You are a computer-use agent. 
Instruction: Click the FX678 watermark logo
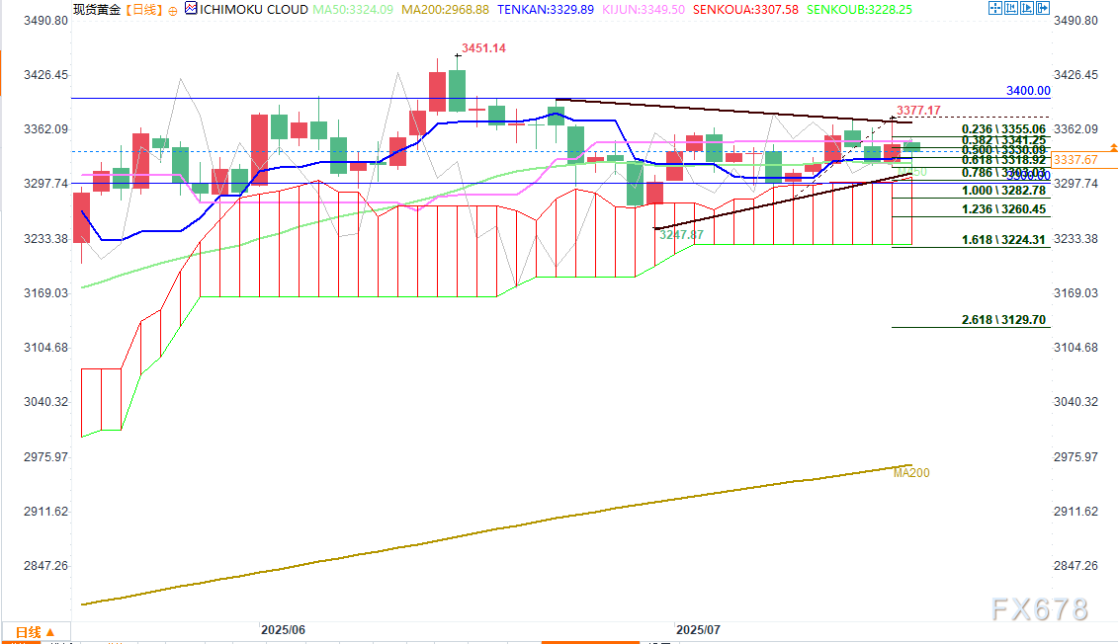click(1040, 609)
